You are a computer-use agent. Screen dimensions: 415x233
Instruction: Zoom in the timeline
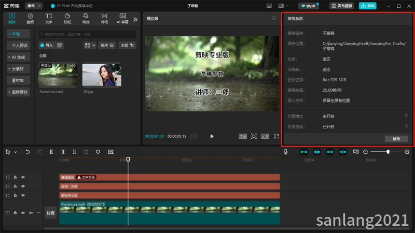[407, 152]
